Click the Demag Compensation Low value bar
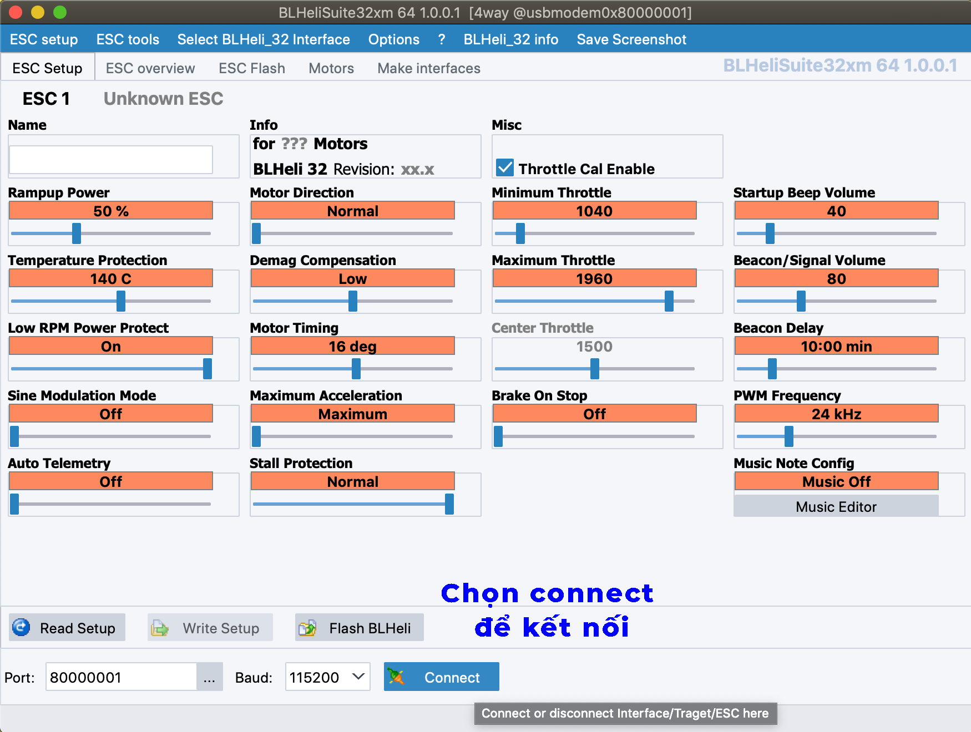The height and width of the screenshot is (732, 971). click(x=353, y=278)
